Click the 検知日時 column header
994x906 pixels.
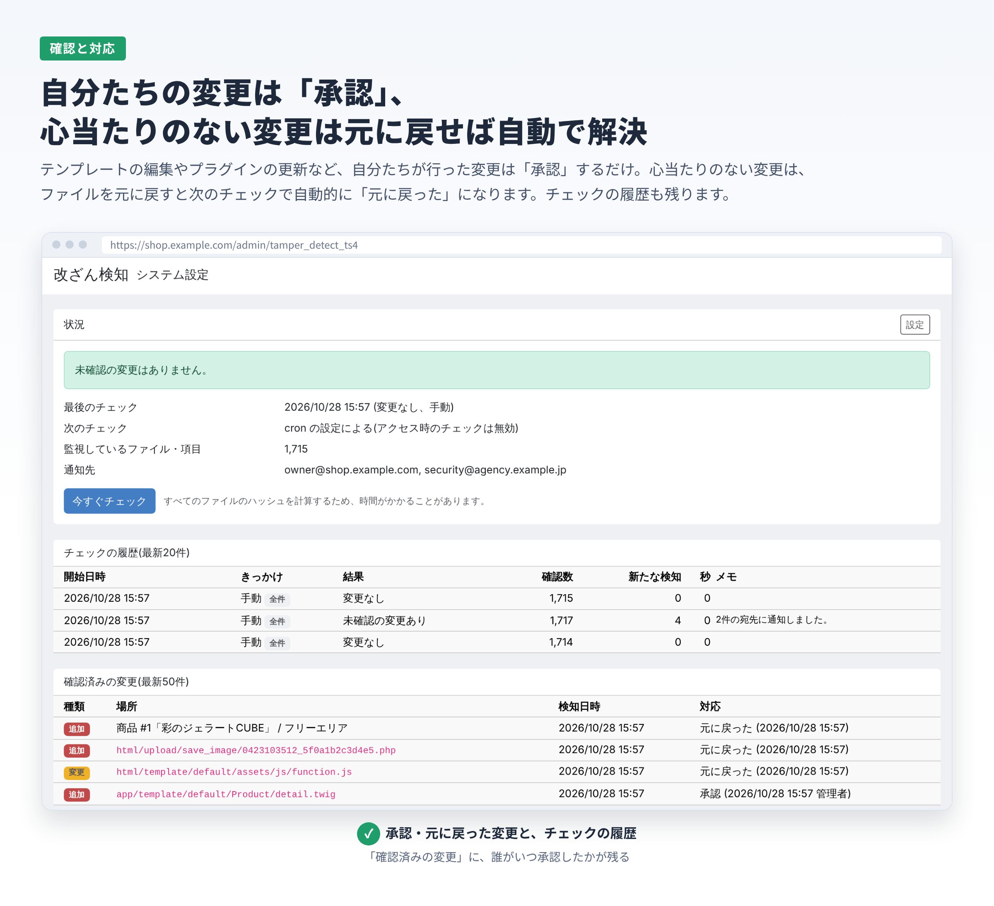tap(579, 707)
